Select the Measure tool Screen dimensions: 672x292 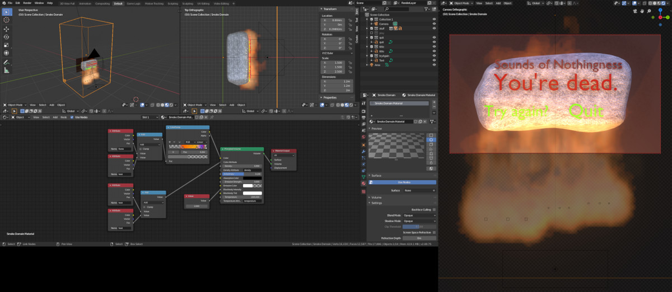(7, 70)
